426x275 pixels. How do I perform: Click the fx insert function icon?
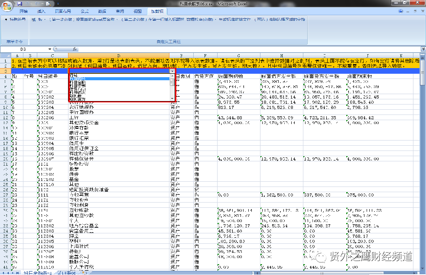pyautogui.click(x=75, y=49)
